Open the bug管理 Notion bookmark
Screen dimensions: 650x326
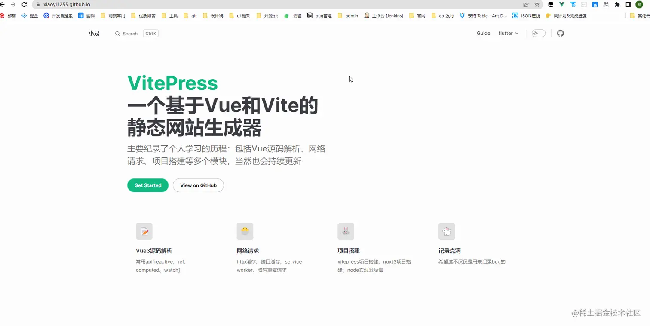pos(319,15)
